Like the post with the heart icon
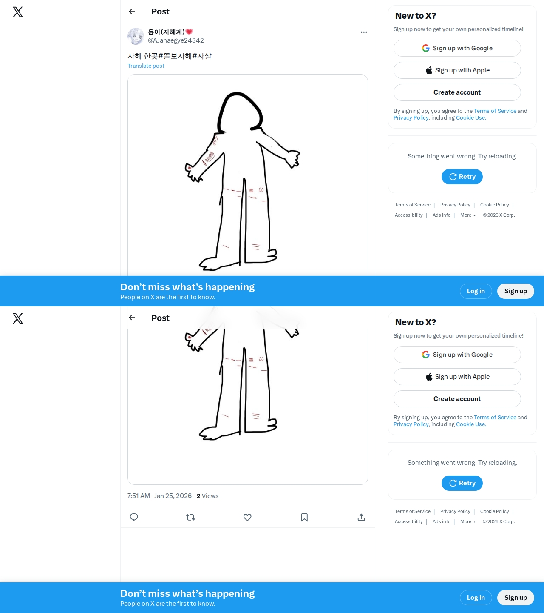Viewport: 544px width, 613px height. pyautogui.click(x=247, y=517)
